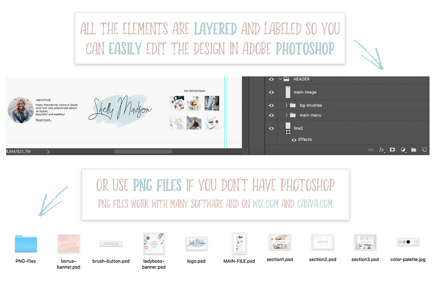Click the About Me profile photo
436x290 pixels.
coord(21,110)
